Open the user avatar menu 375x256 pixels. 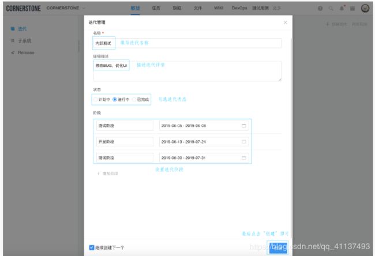point(365,8)
